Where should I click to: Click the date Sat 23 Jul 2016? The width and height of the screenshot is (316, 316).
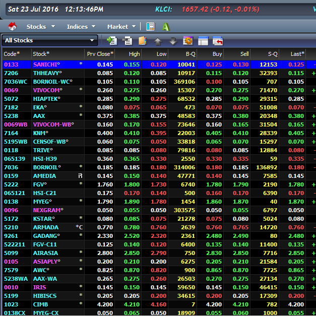tap(33, 9)
